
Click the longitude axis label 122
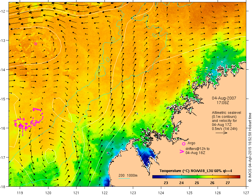click(x=105, y=193)
